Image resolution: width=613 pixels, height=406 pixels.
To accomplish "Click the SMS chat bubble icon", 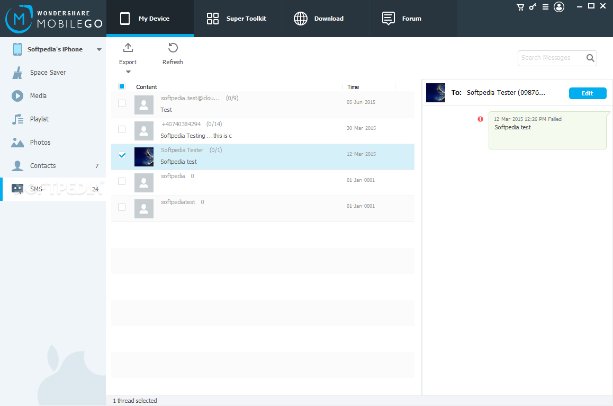I will coord(17,189).
